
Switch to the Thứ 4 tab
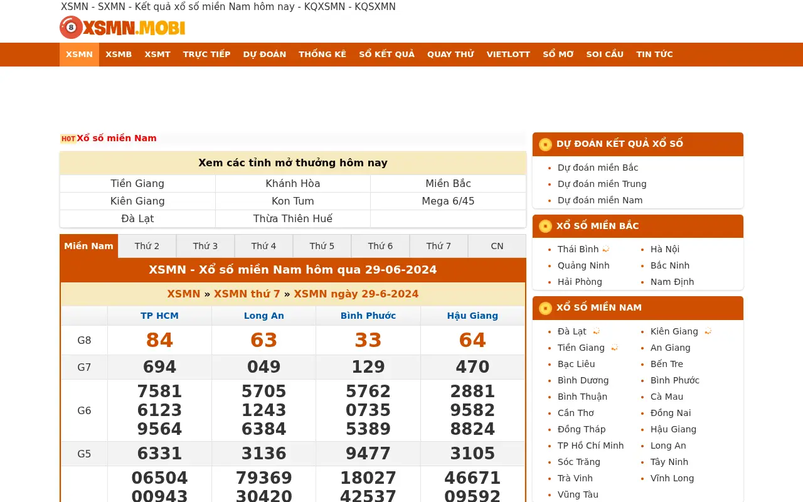(263, 246)
